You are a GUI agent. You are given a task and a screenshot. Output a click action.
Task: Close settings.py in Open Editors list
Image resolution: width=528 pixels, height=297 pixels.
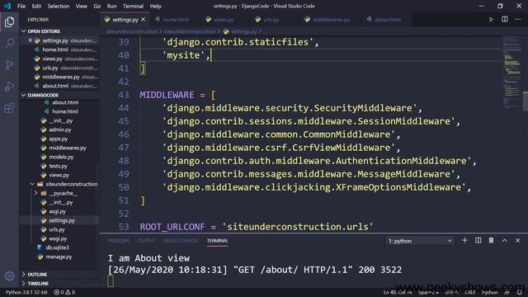point(30,40)
